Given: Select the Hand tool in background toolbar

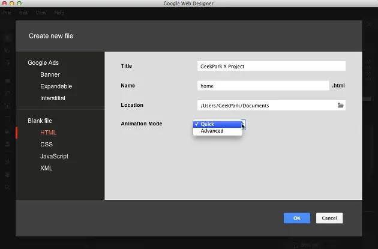Looking at the screenshot, I should pos(7,174).
